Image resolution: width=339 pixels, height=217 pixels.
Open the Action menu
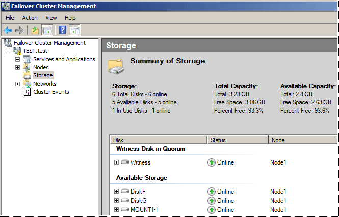pos(30,18)
